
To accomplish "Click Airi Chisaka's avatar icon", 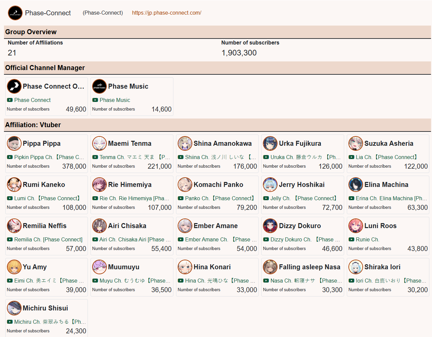I will pos(99,226).
